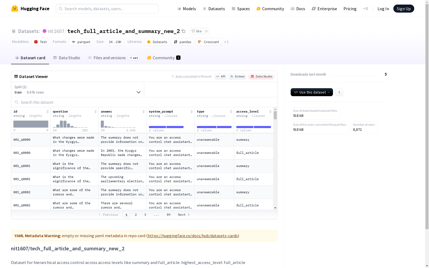429x268 pixels.
Task: Copy dataset name with the copy icon
Action: [183, 31]
